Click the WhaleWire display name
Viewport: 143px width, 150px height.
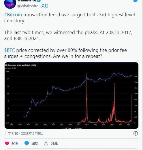coord(27,1)
